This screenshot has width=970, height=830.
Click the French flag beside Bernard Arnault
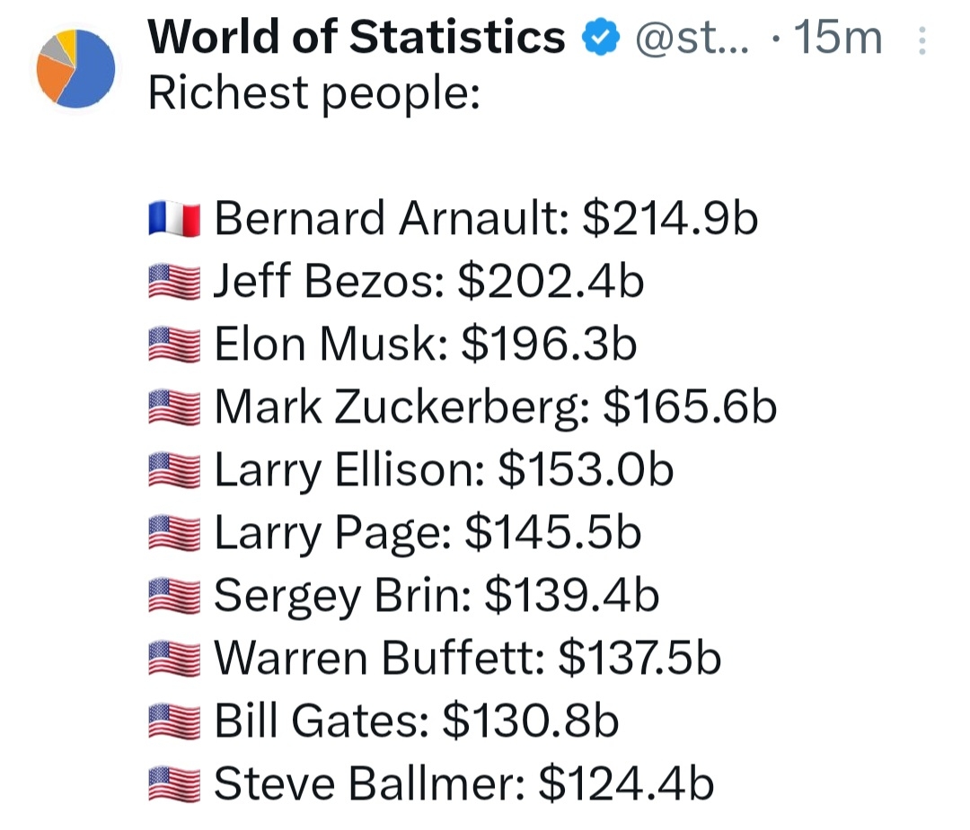pyautogui.click(x=174, y=220)
